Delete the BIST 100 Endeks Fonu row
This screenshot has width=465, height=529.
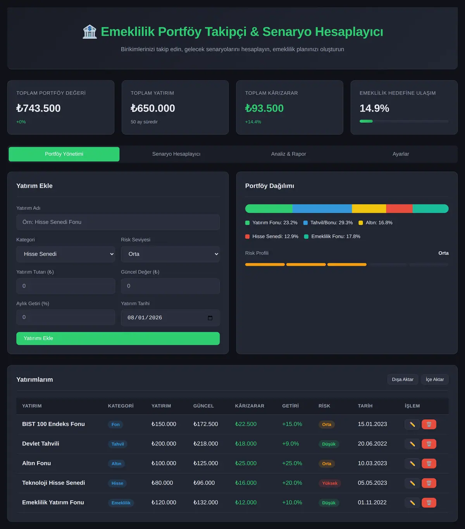tap(429, 425)
